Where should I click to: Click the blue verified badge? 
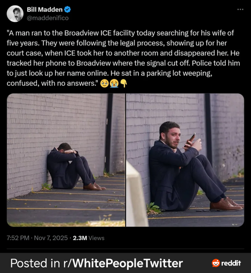tap(67, 10)
